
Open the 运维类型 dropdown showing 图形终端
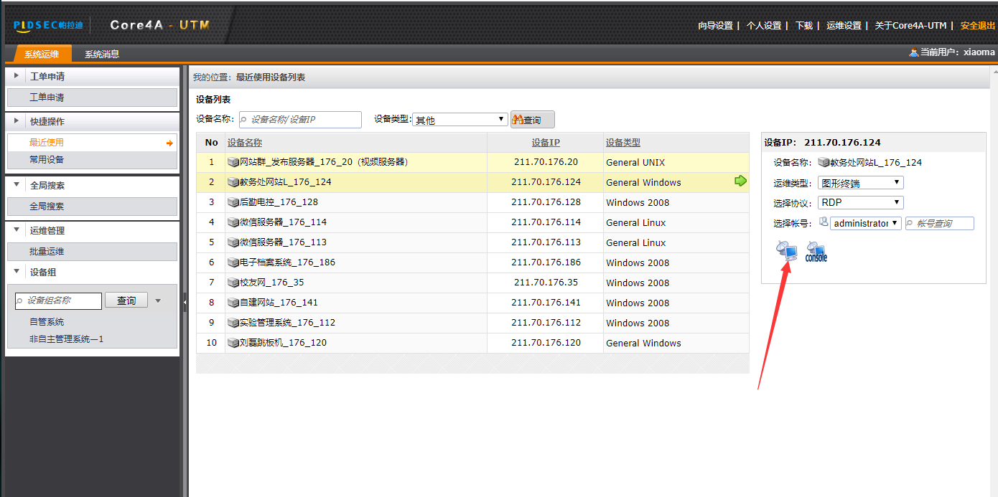860,183
